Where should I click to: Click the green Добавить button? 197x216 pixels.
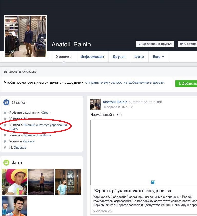pyautogui.click(x=186, y=84)
